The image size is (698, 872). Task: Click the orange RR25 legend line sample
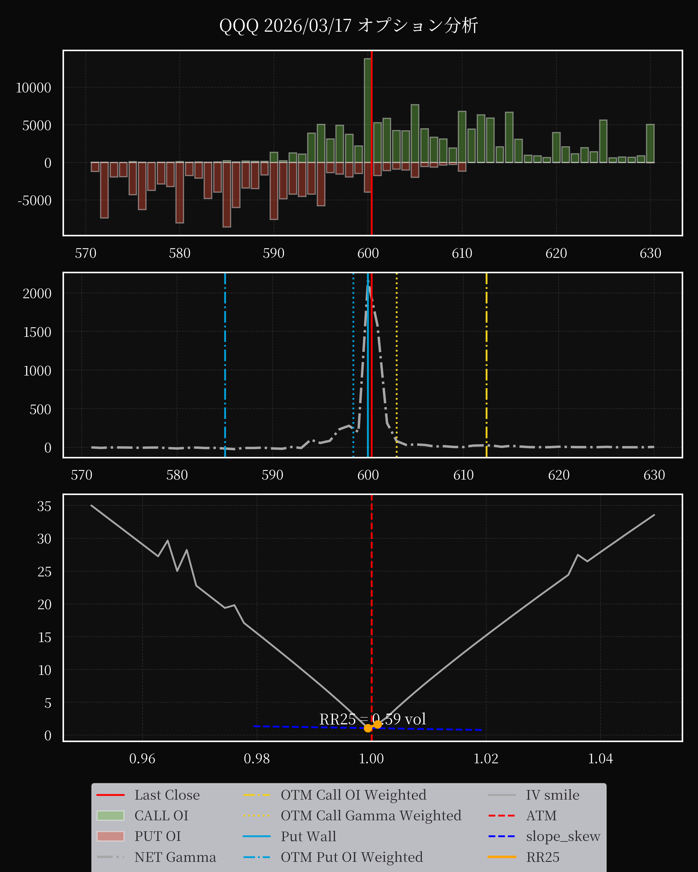click(x=502, y=857)
